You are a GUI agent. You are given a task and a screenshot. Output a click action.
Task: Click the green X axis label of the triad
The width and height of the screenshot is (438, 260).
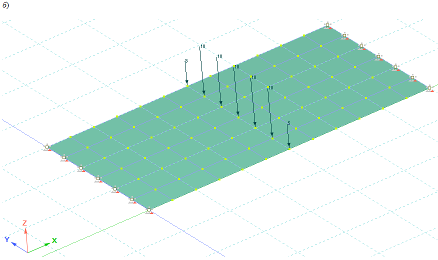54,240
